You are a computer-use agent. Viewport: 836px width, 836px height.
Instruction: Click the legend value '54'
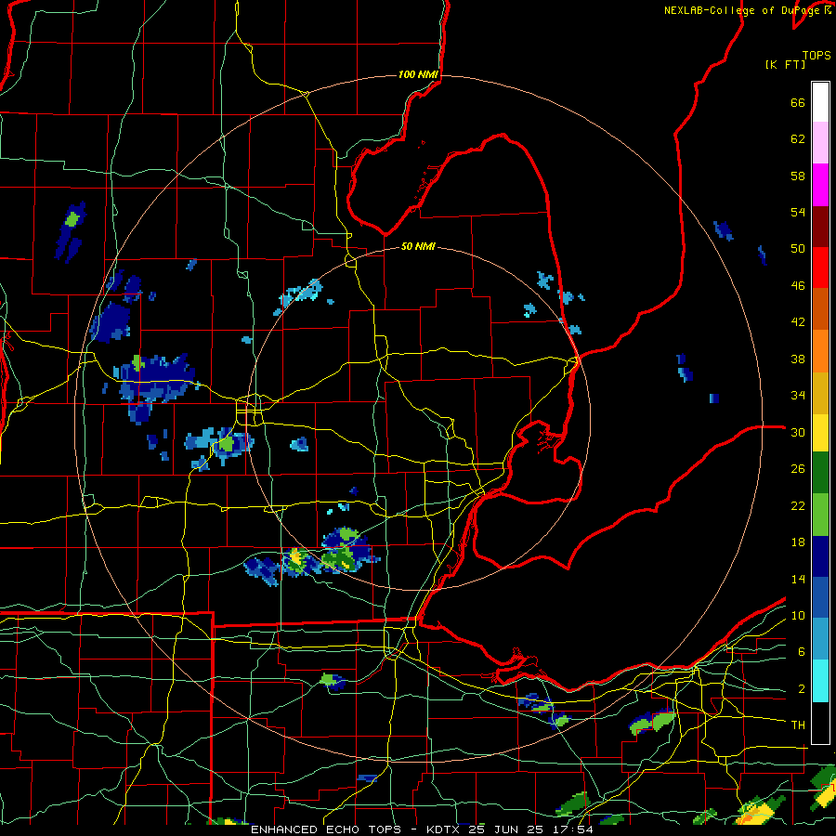(x=798, y=212)
